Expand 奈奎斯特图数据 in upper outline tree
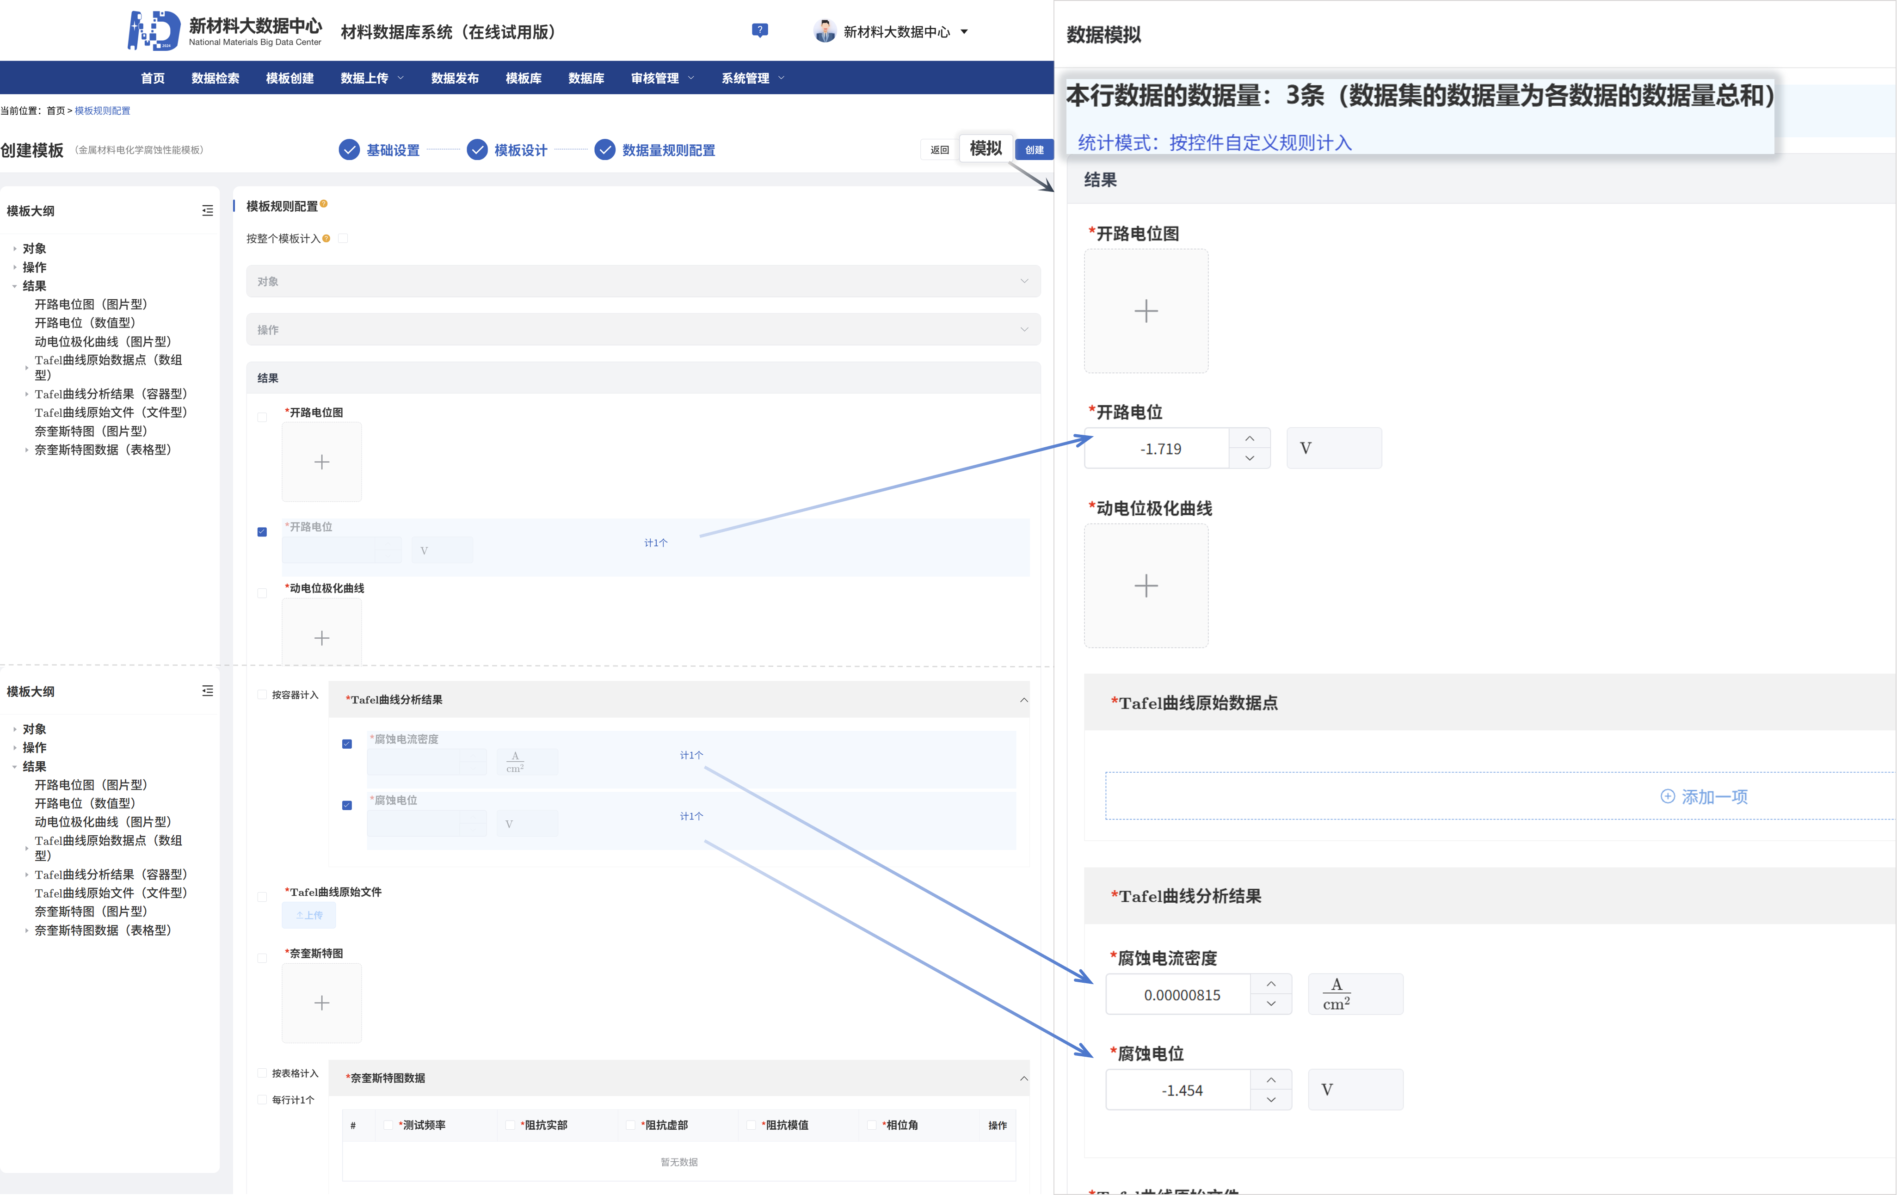This screenshot has width=1897, height=1195. click(26, 450)
